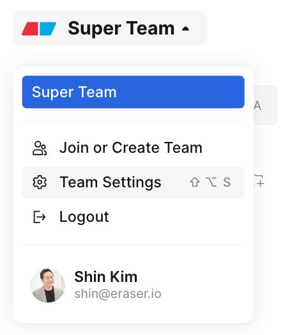Collapse the Super Team dropdown arrow

point(185,29)
